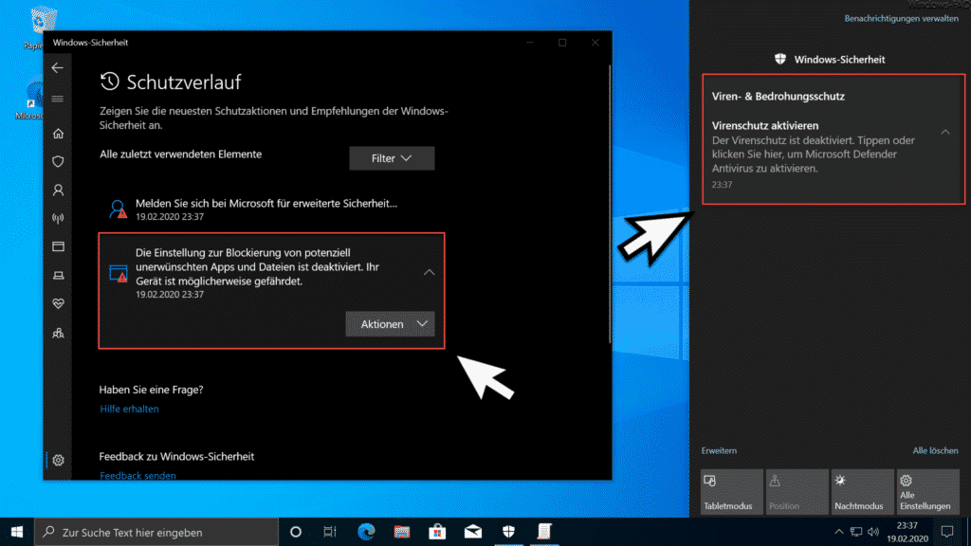Open the account protection person icon
971x546 pixels.
pos(58,190)
